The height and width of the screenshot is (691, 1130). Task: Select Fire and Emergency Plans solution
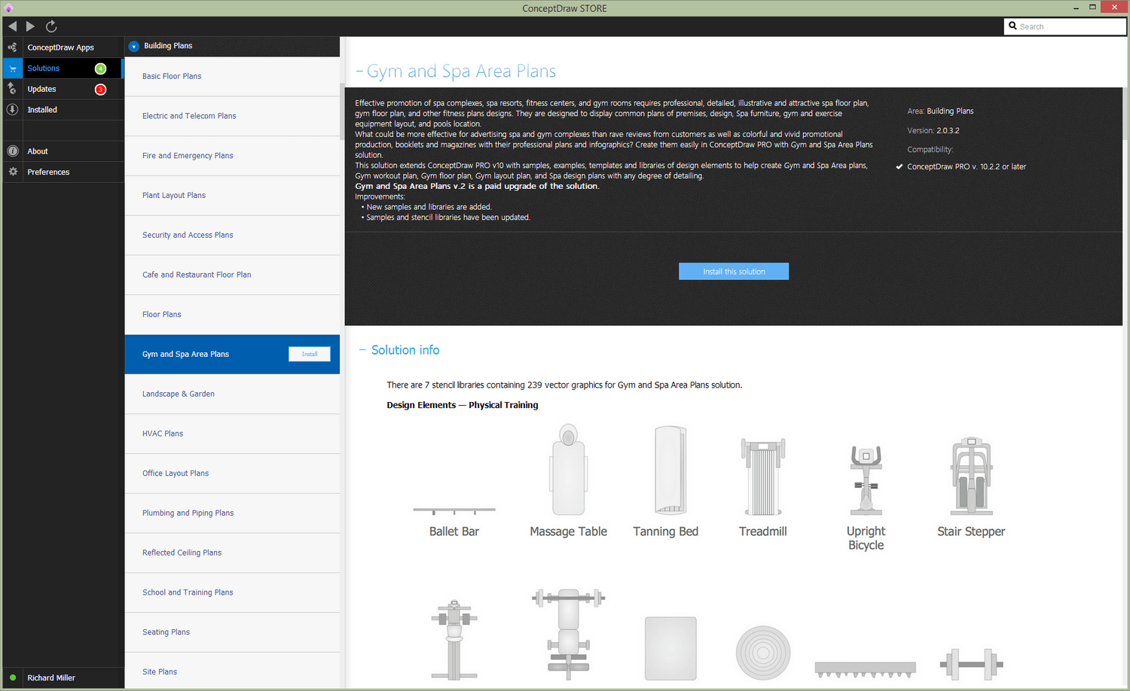232,156
